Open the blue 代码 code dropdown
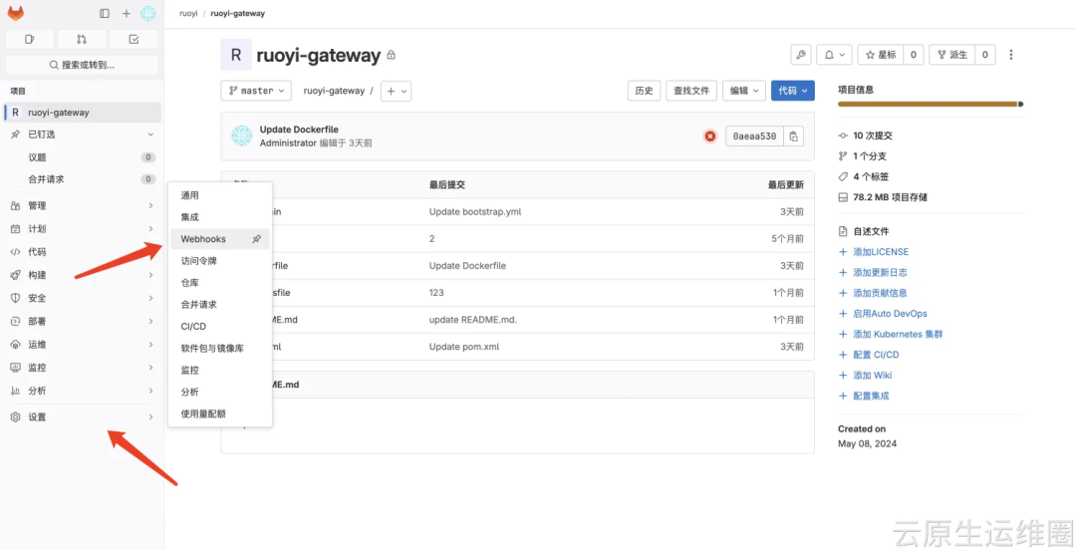Viewport: 1076px width, 550px height. pyautogui.click(x=793, y=91)
